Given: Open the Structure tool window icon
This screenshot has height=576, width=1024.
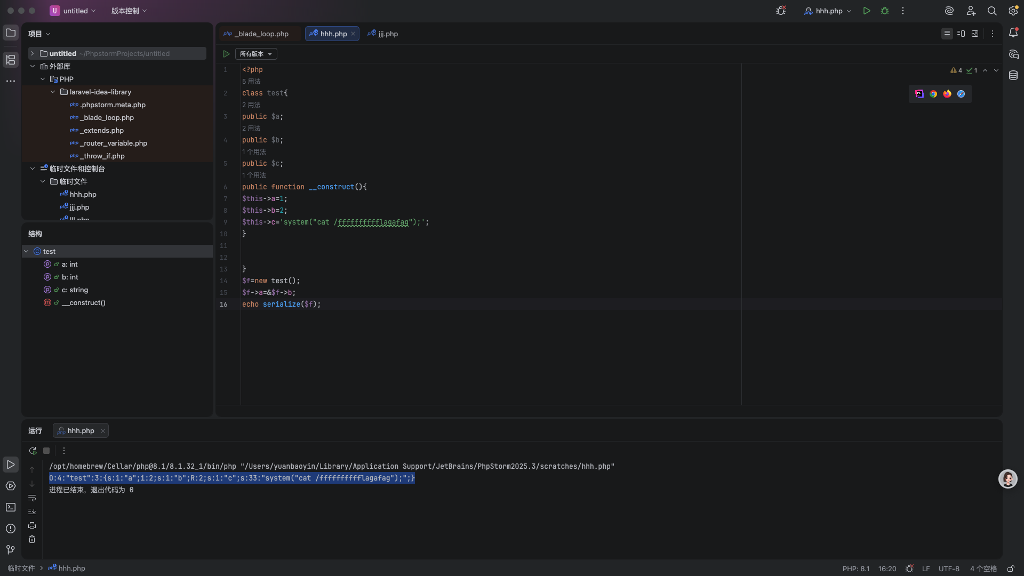Looking at the screenshot, I should (x=11, y=60).
